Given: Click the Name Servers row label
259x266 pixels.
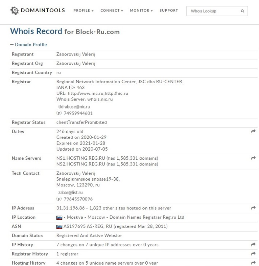Looking at the screenshot, I should (x=26, y=158).
